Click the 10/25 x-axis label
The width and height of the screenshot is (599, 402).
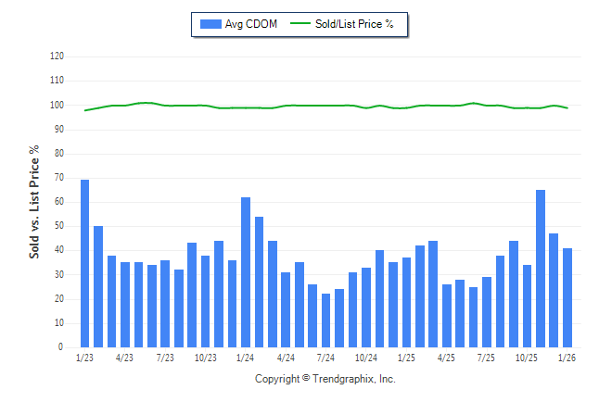coord(527,358)
